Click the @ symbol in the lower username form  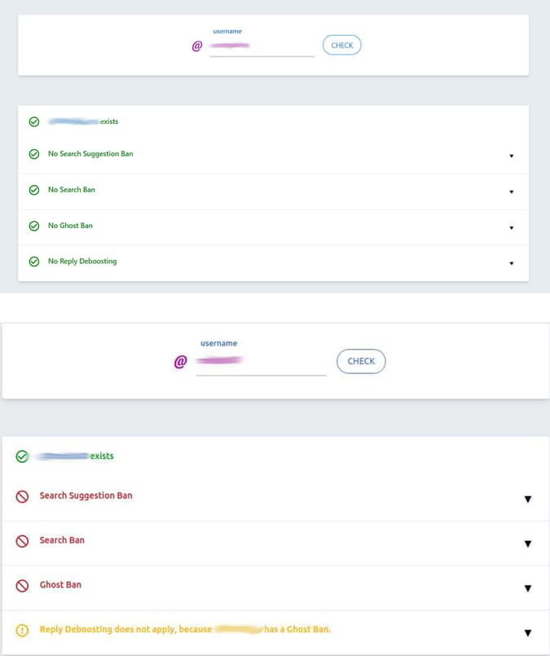[181, 360]
